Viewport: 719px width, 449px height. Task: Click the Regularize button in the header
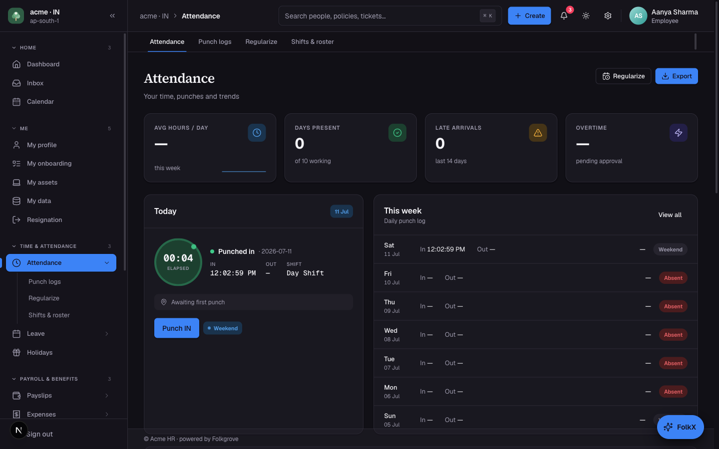(624, 76)
